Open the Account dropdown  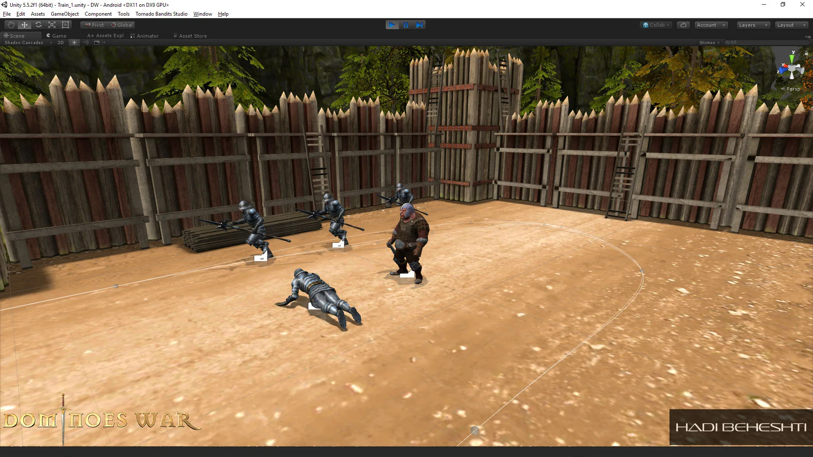pos(711,25)
